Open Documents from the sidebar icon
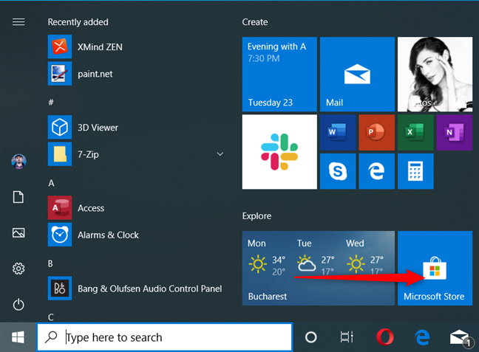This screenshot has height=352, width=479. coord(18,197)
